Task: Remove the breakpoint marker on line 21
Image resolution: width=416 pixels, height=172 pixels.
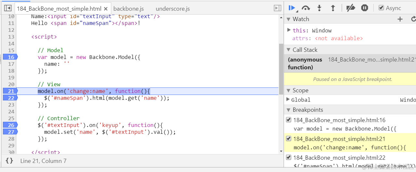Action: tap(10, 91)
